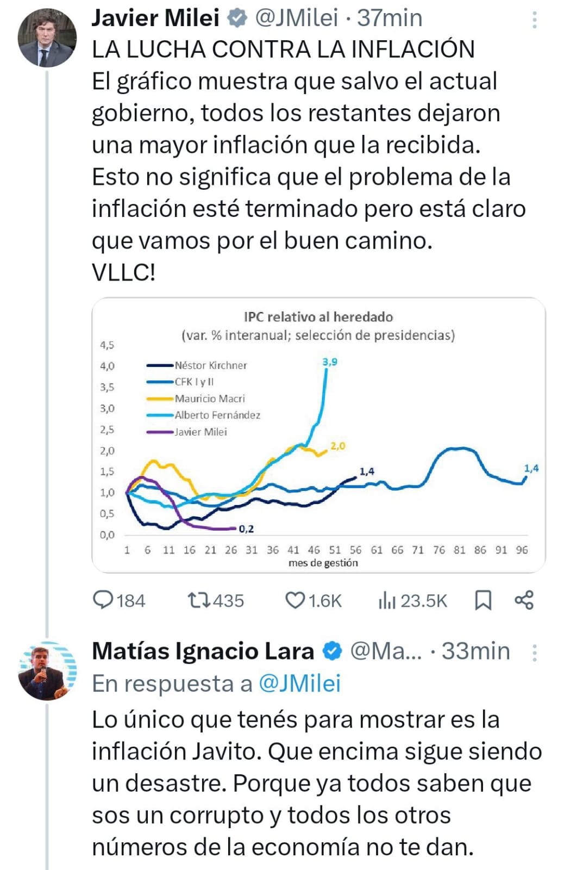The height and width of the screenshot is (870, 564).
Task: Share the tweet using the share icon
Action: pyautogui.click(x=524, y=600)
